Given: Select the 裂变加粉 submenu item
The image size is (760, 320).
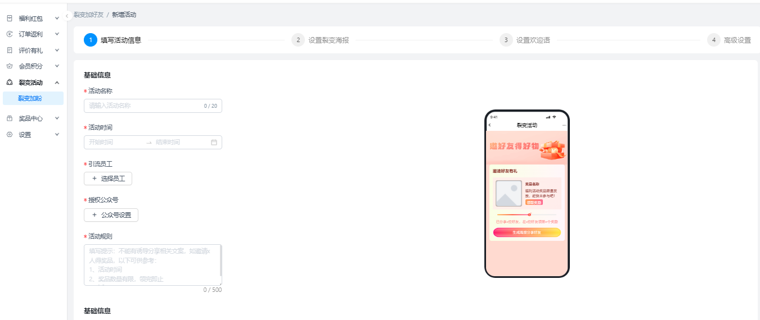Looking at the screenshot, I should pyautogui.click(x=30, y=98).
